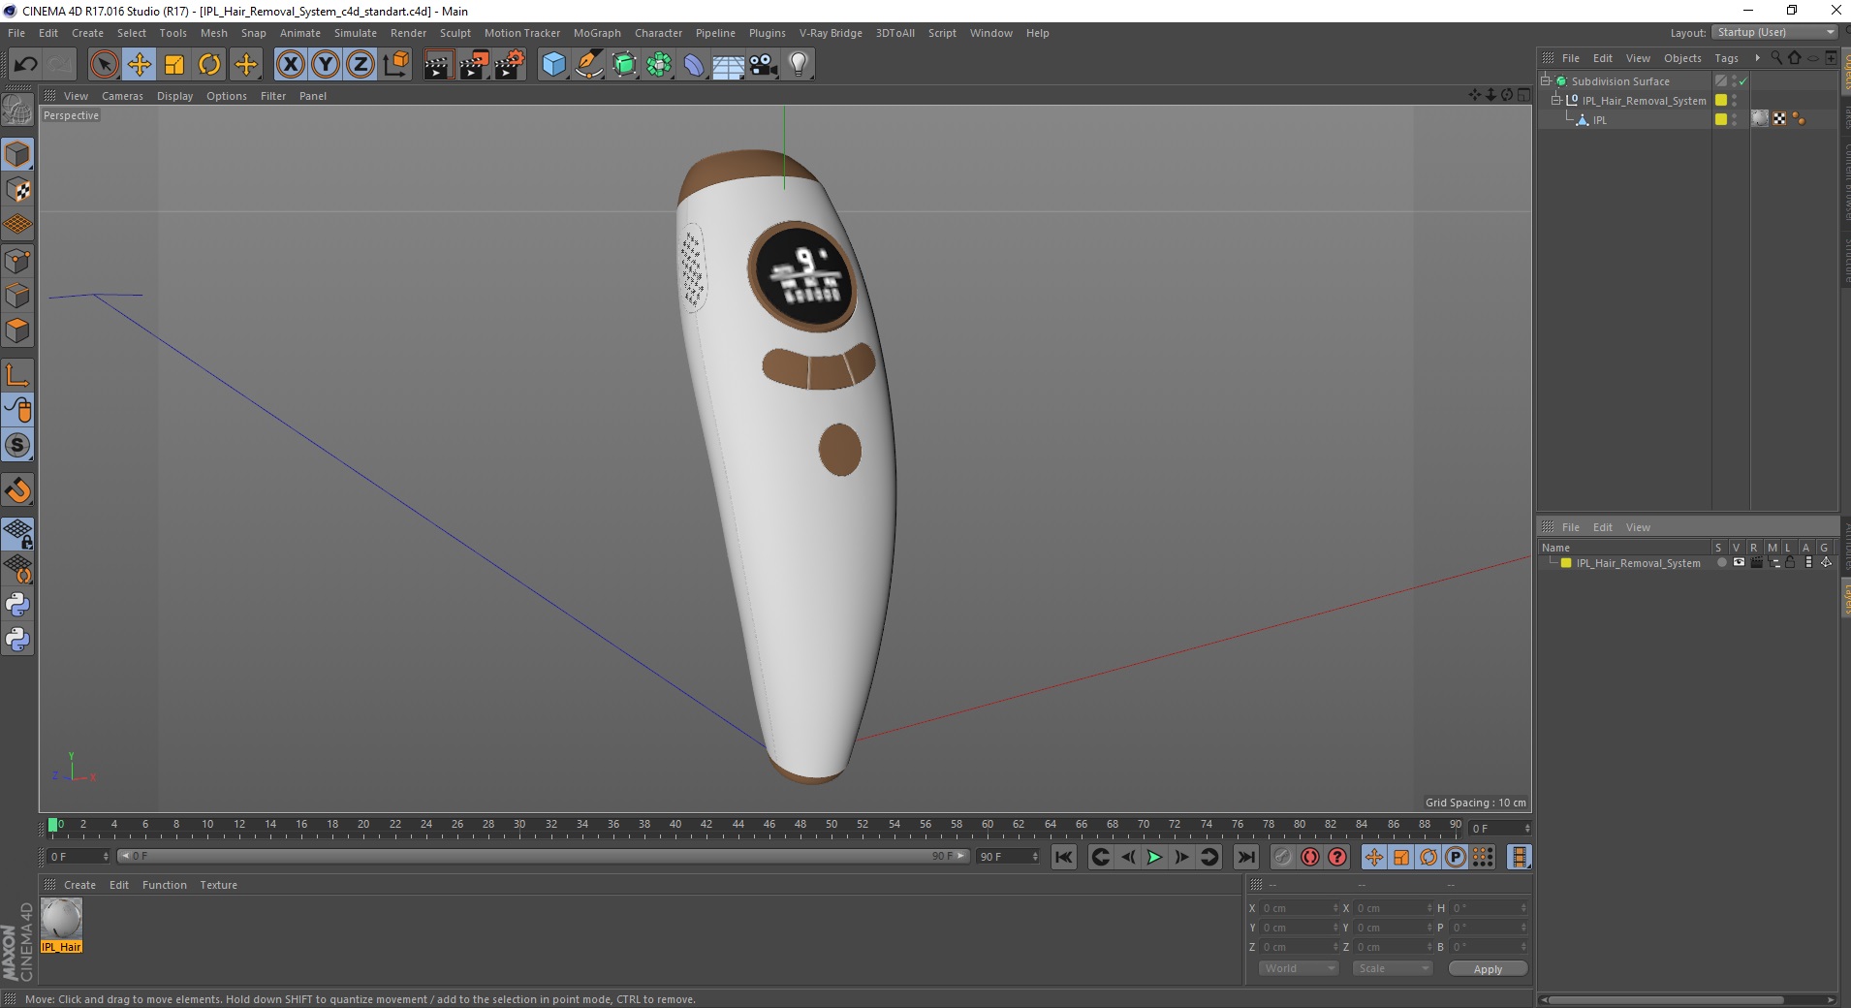Open the upper Python script icon
Screen dimensions: 1851x1008
17,605
